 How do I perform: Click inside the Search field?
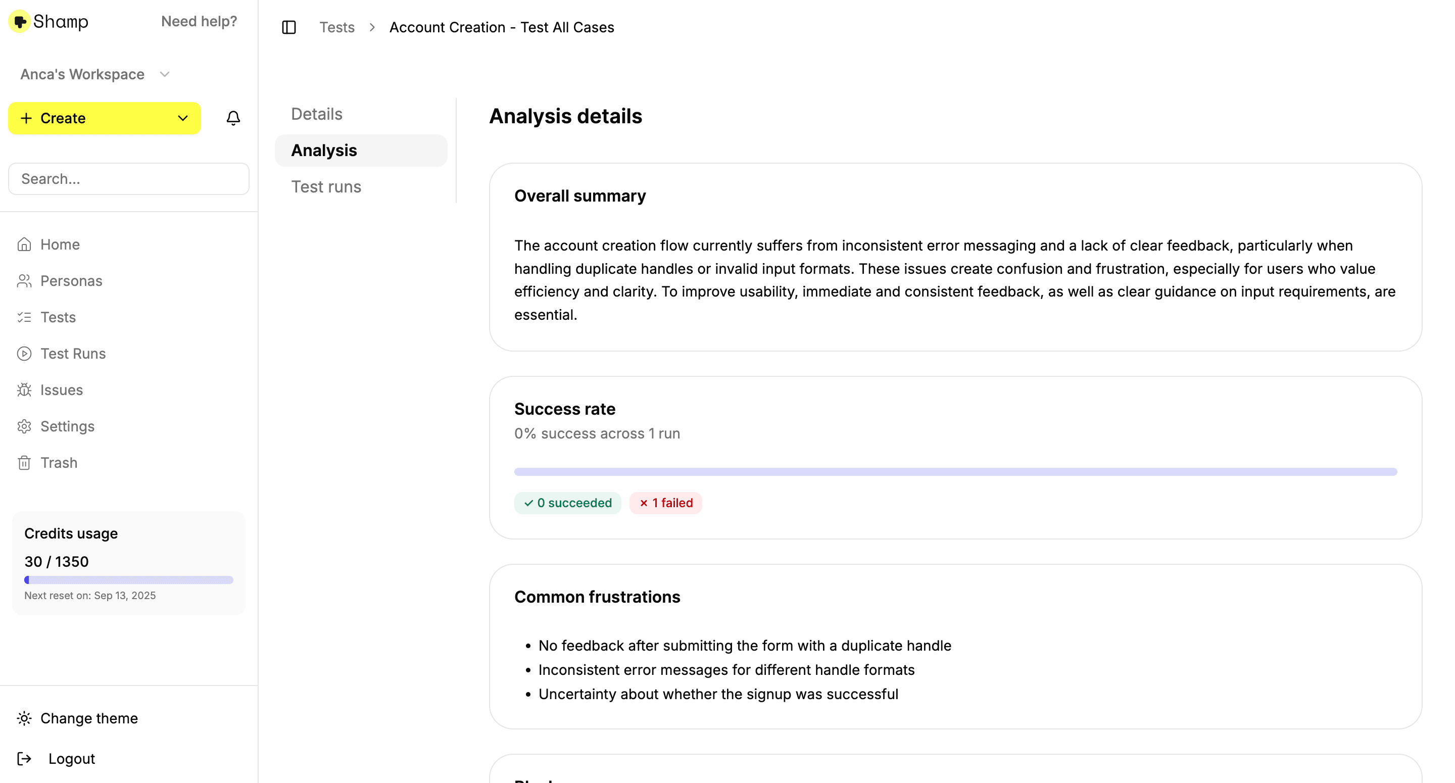(128, 179)
